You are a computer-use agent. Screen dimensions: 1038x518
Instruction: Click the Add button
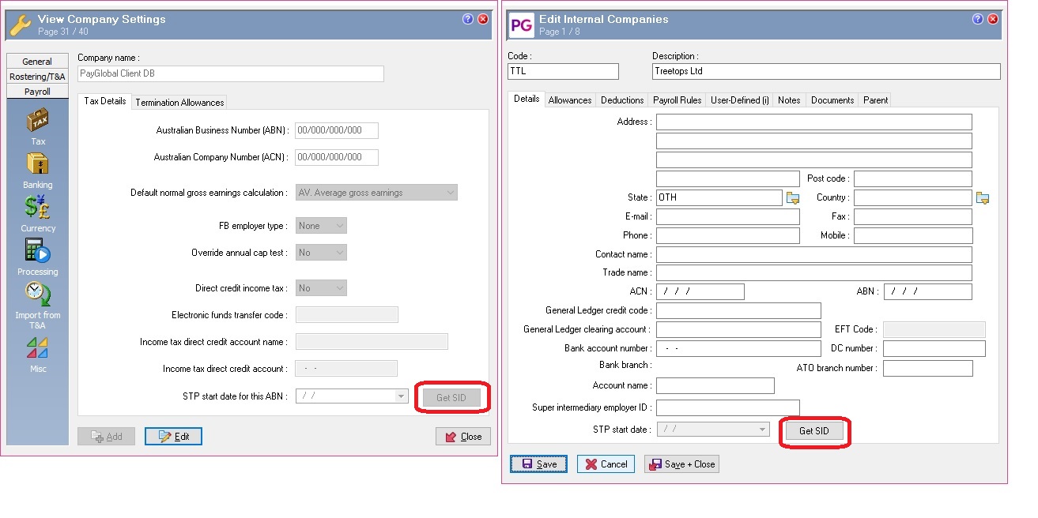(106, 436)
